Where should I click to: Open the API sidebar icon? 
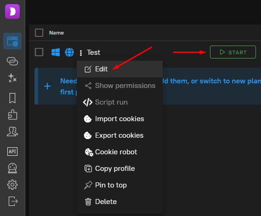(12, 152)
